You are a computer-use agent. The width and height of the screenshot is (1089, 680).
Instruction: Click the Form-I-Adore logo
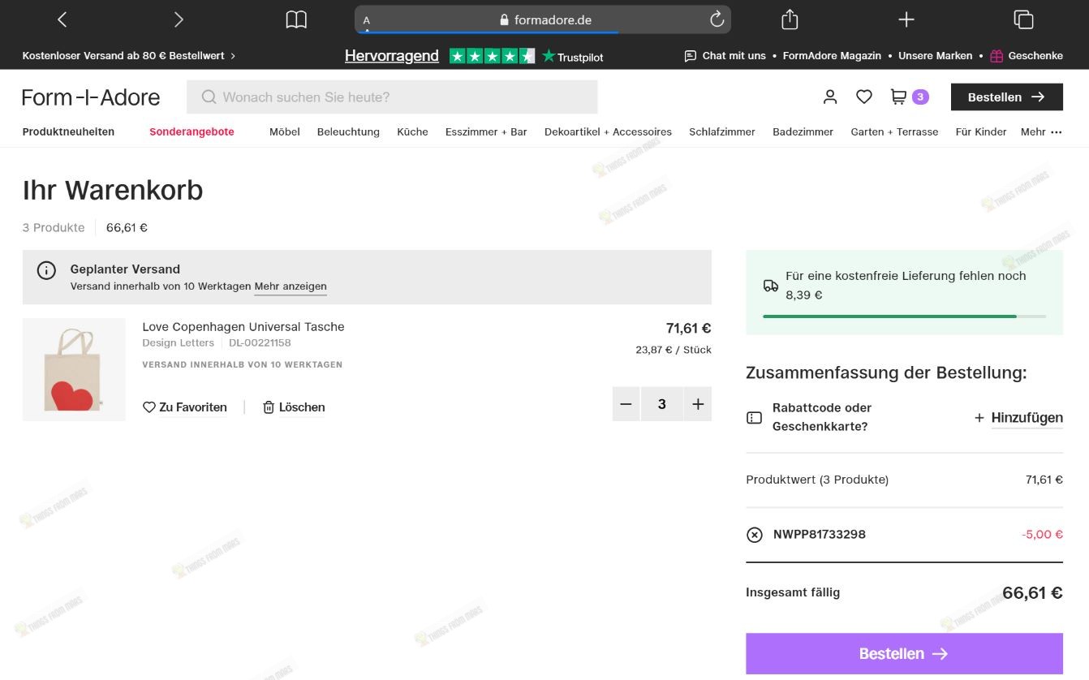[x=91, y=97]
